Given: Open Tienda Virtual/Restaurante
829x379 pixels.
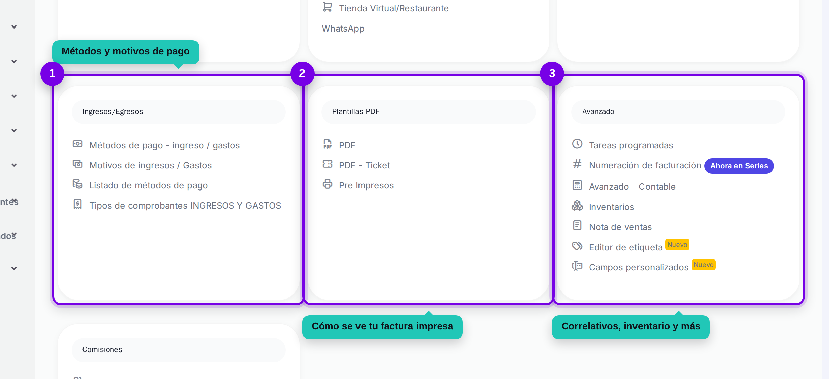Looking at the screenshot, I should pyautogui.click(x=394, y=8).
